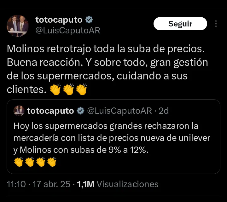Open the @LuisCaputoAR handle under the header name

point(68,30)
